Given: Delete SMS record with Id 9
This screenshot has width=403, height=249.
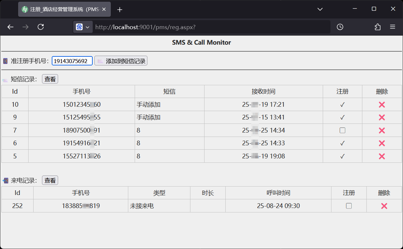Looking at the screenshot, I should tap(382, 117).
